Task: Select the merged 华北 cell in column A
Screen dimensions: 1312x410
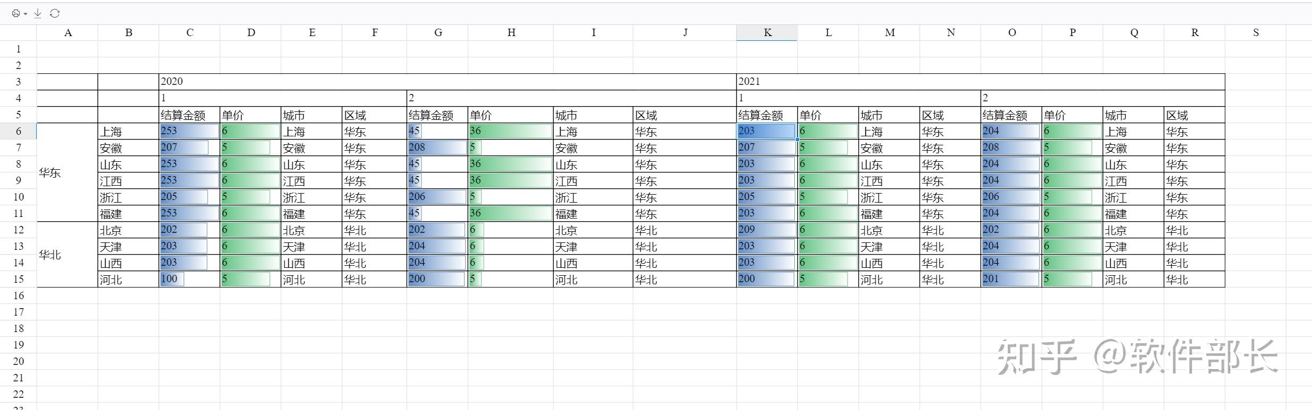Action: 67,255
